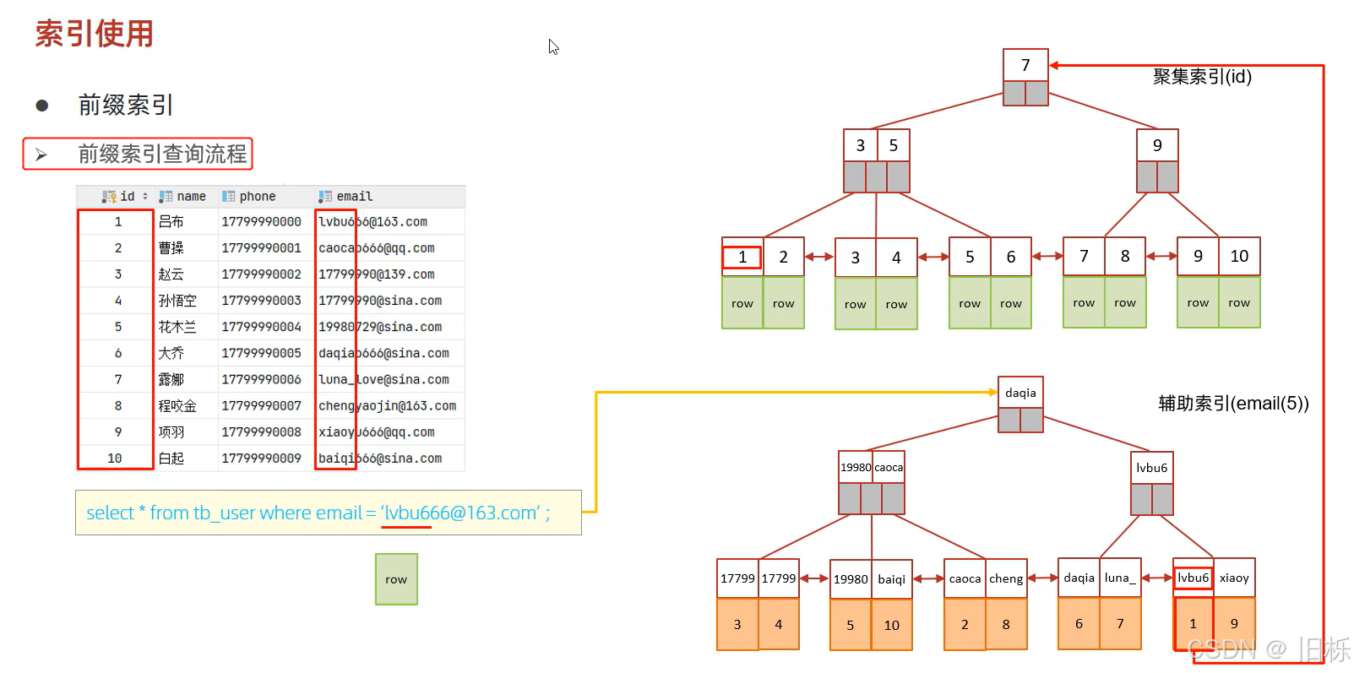Click the chengyaojin@163.com email cell
The image size is (1354, 673).
pos(388,406)
